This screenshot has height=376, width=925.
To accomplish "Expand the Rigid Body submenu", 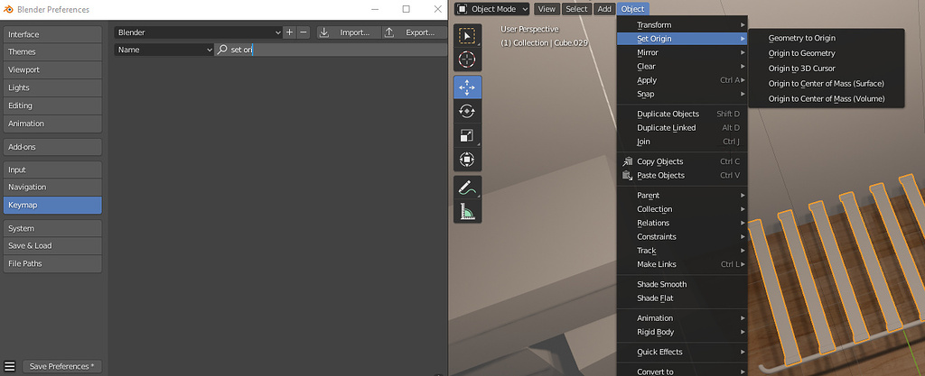I will tap(682, 332).
